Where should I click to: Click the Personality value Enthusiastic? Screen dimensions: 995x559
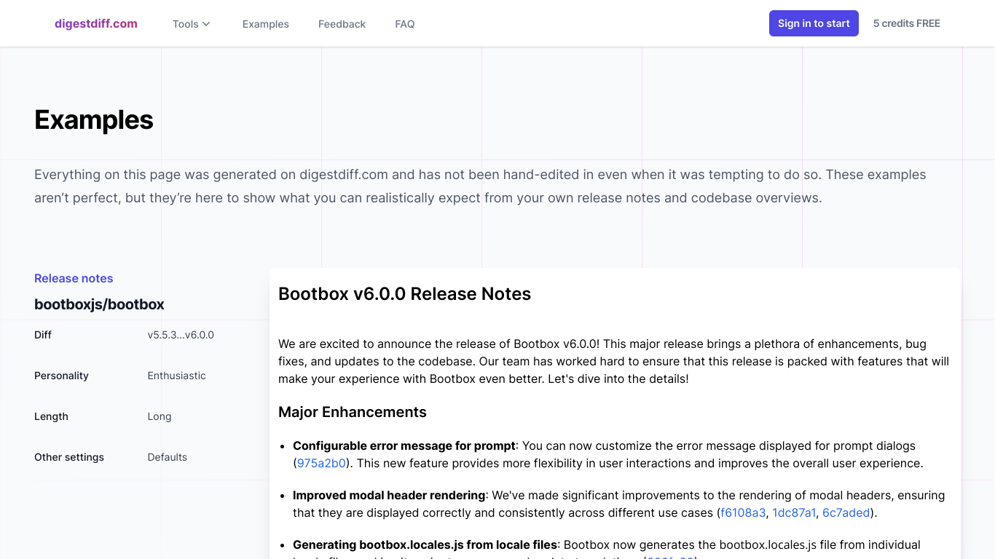point(176,376)
